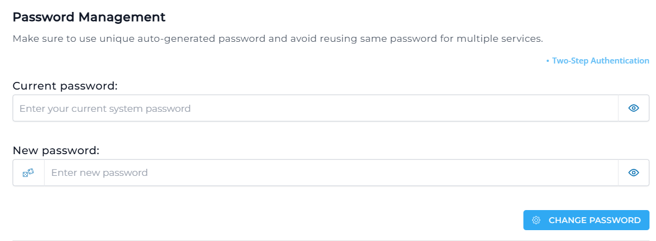Click divider line below Change Password button
Image resolution: width=656 pixels, height=241 pixels.
point(331,240)
